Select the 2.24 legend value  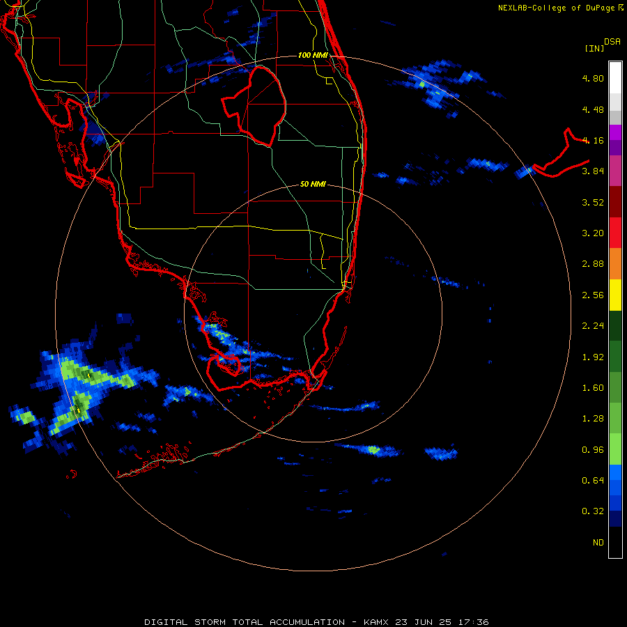tap(593, 326)
